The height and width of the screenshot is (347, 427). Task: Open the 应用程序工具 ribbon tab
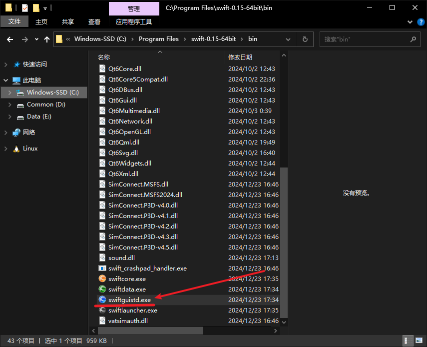point(134,21)
